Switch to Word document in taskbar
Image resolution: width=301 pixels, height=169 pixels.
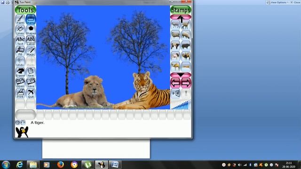[115, 165]
